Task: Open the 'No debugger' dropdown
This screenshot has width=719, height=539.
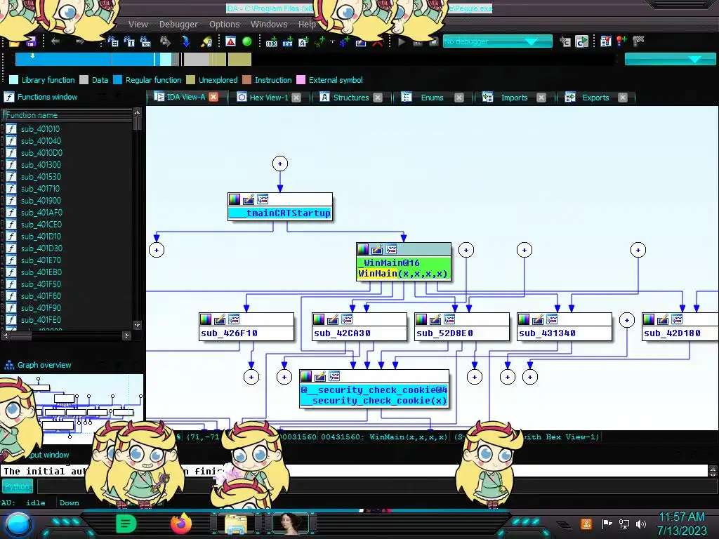Action: [498, 41]
